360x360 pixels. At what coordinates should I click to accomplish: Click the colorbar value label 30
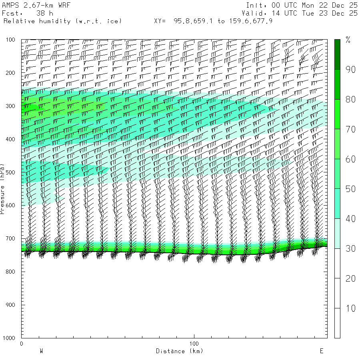click(350, 248)
